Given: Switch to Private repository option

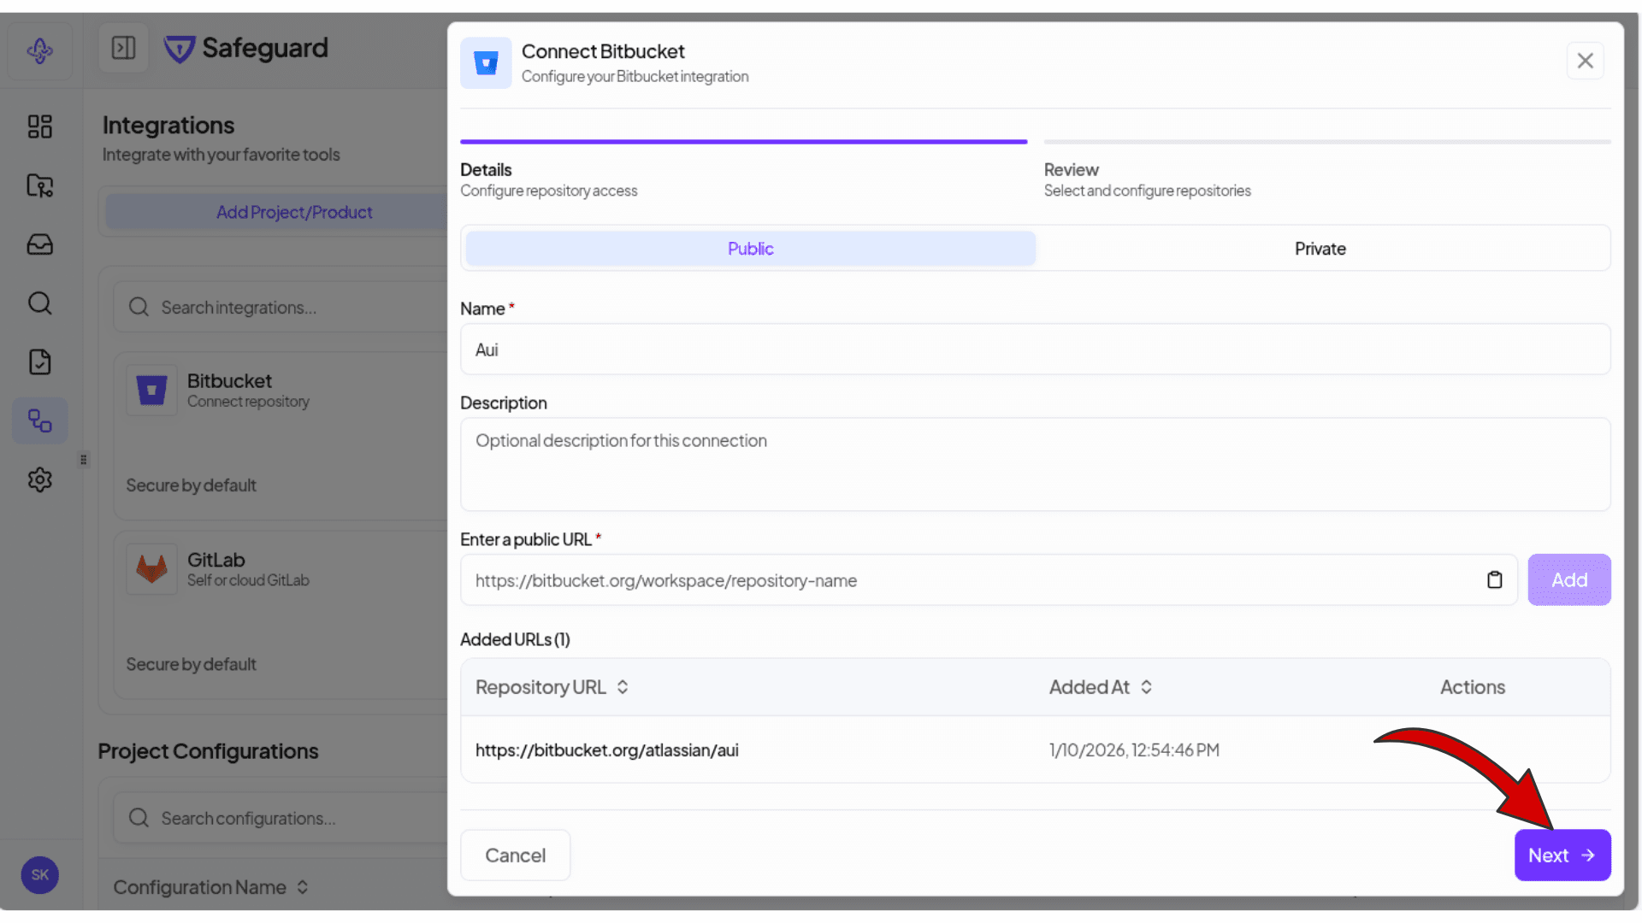Looking at the screenshot, I should [x=1320, y=249].
